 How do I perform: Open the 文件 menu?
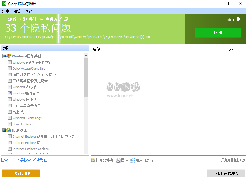click(5, 11)
